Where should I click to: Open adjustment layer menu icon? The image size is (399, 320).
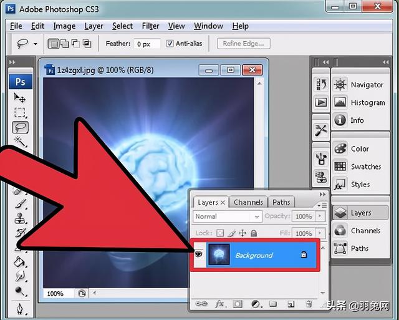pyautogui.click(x=256, y=304)
